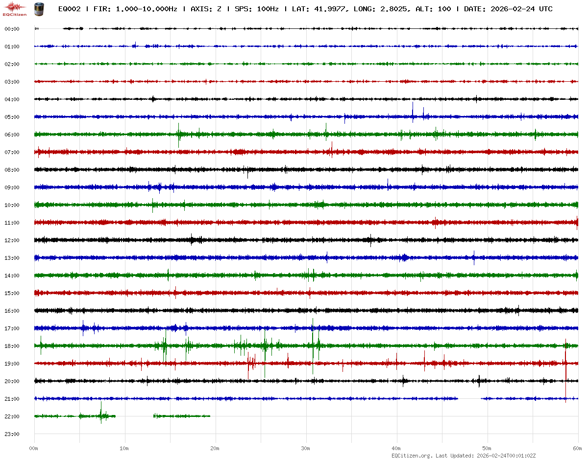Select the 10m minute axis label
The image size is (588, 460).
[124, 448]
